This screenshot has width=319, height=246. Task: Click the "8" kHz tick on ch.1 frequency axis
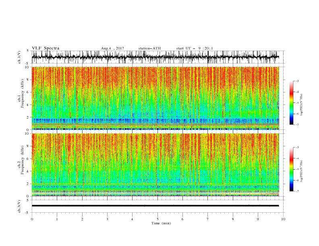28,80
